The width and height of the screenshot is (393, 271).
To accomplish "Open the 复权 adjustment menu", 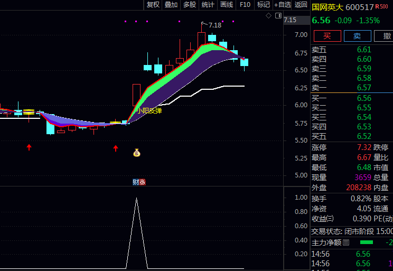I will (153, 5).
